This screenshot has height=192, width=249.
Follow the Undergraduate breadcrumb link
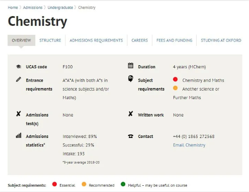click(60, 8)
